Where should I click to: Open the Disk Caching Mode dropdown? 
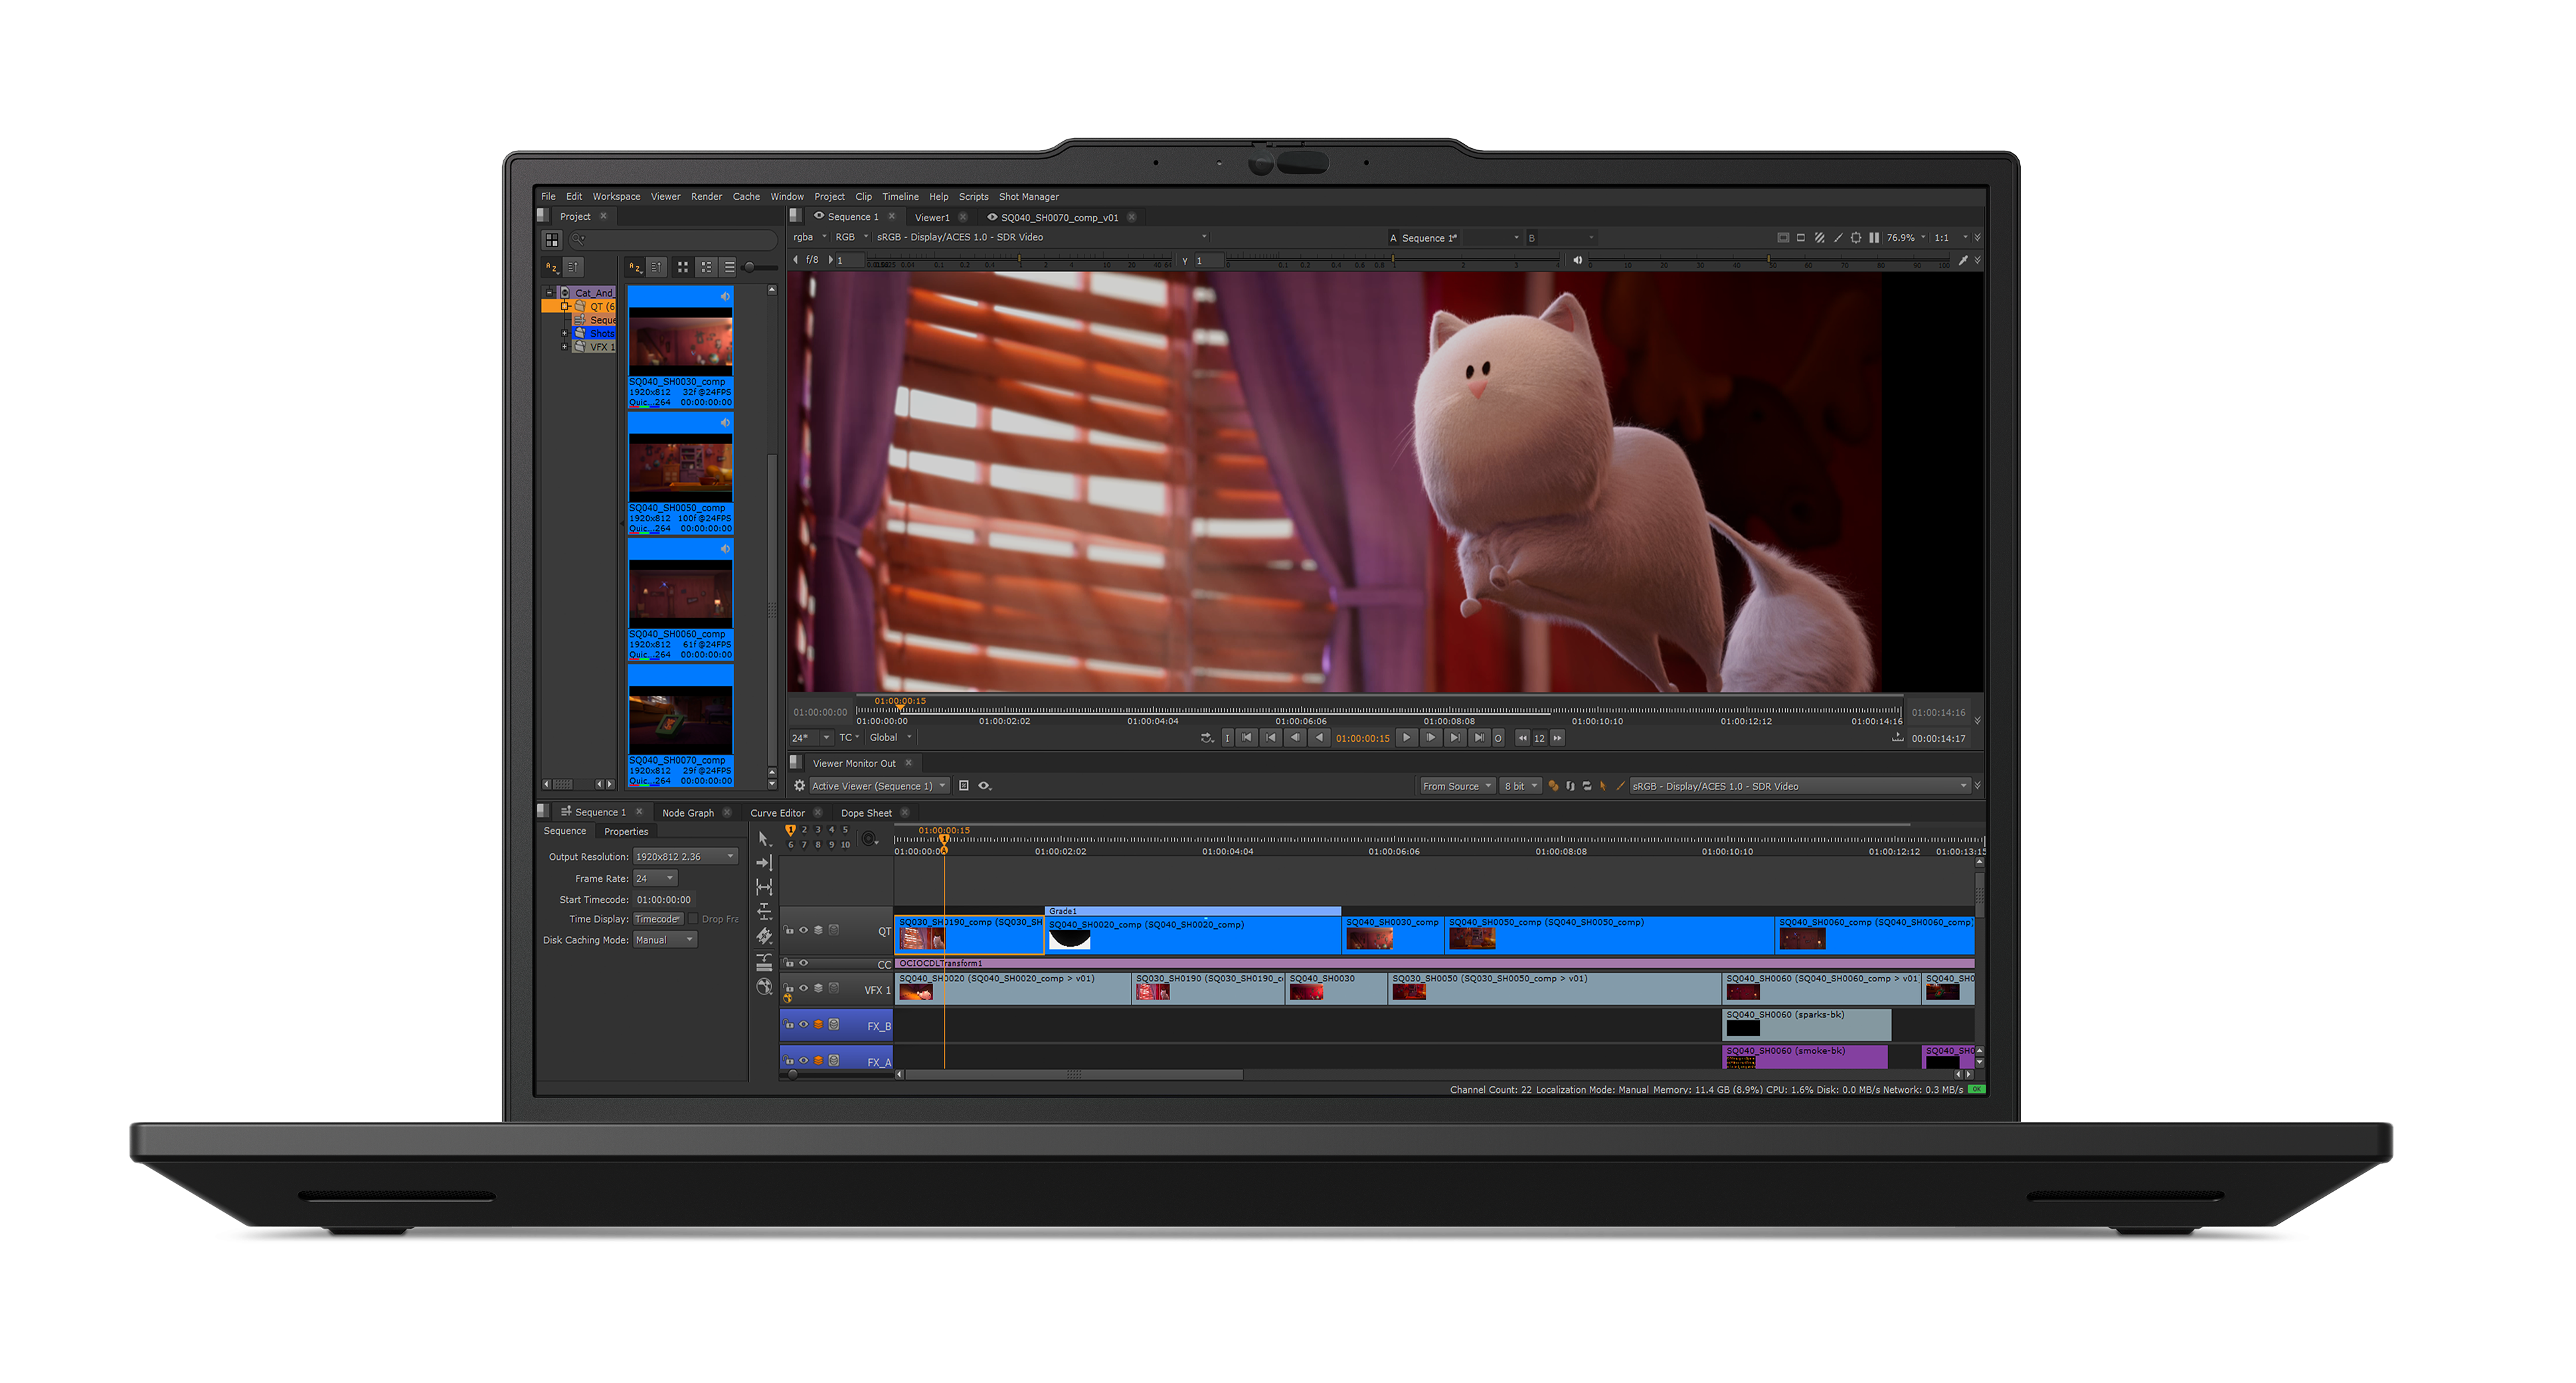(x=665, y=940)
